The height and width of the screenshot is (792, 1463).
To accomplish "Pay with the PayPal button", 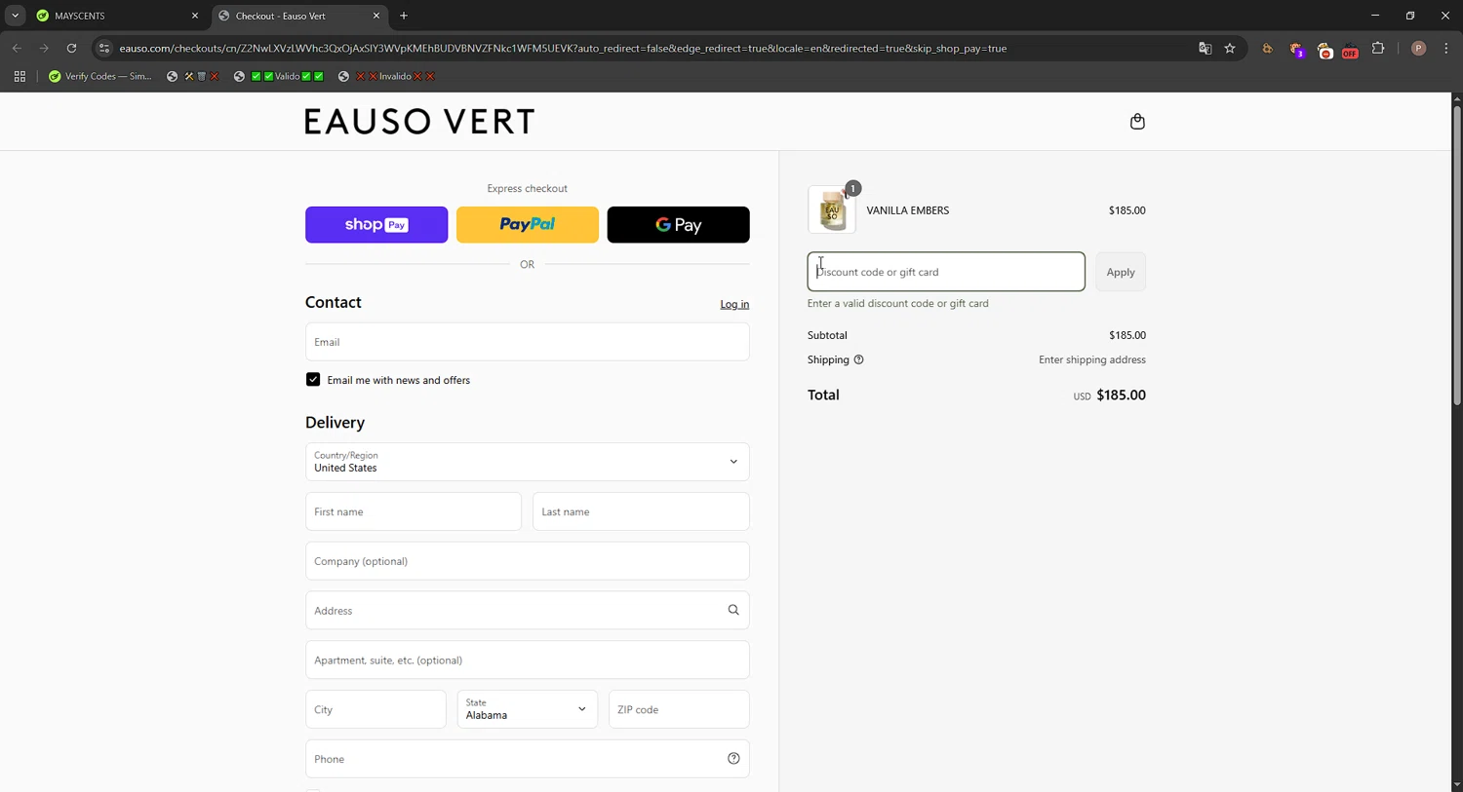I will (528, 225).
